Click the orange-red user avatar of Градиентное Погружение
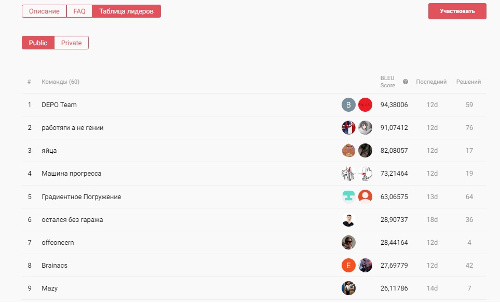 [x=365, y=196]
